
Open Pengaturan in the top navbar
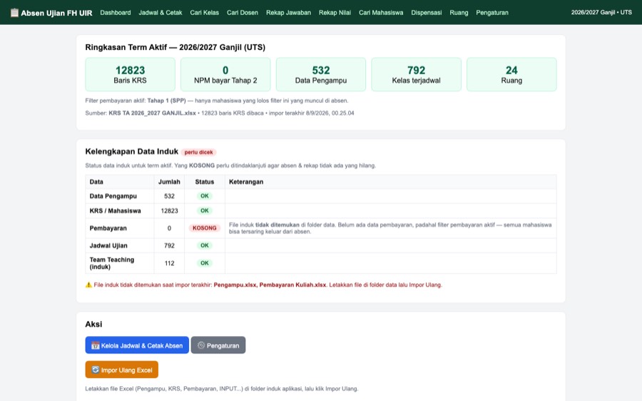click(x=492, y=13)
